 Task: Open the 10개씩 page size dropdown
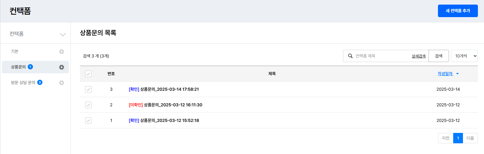point(464,56)
